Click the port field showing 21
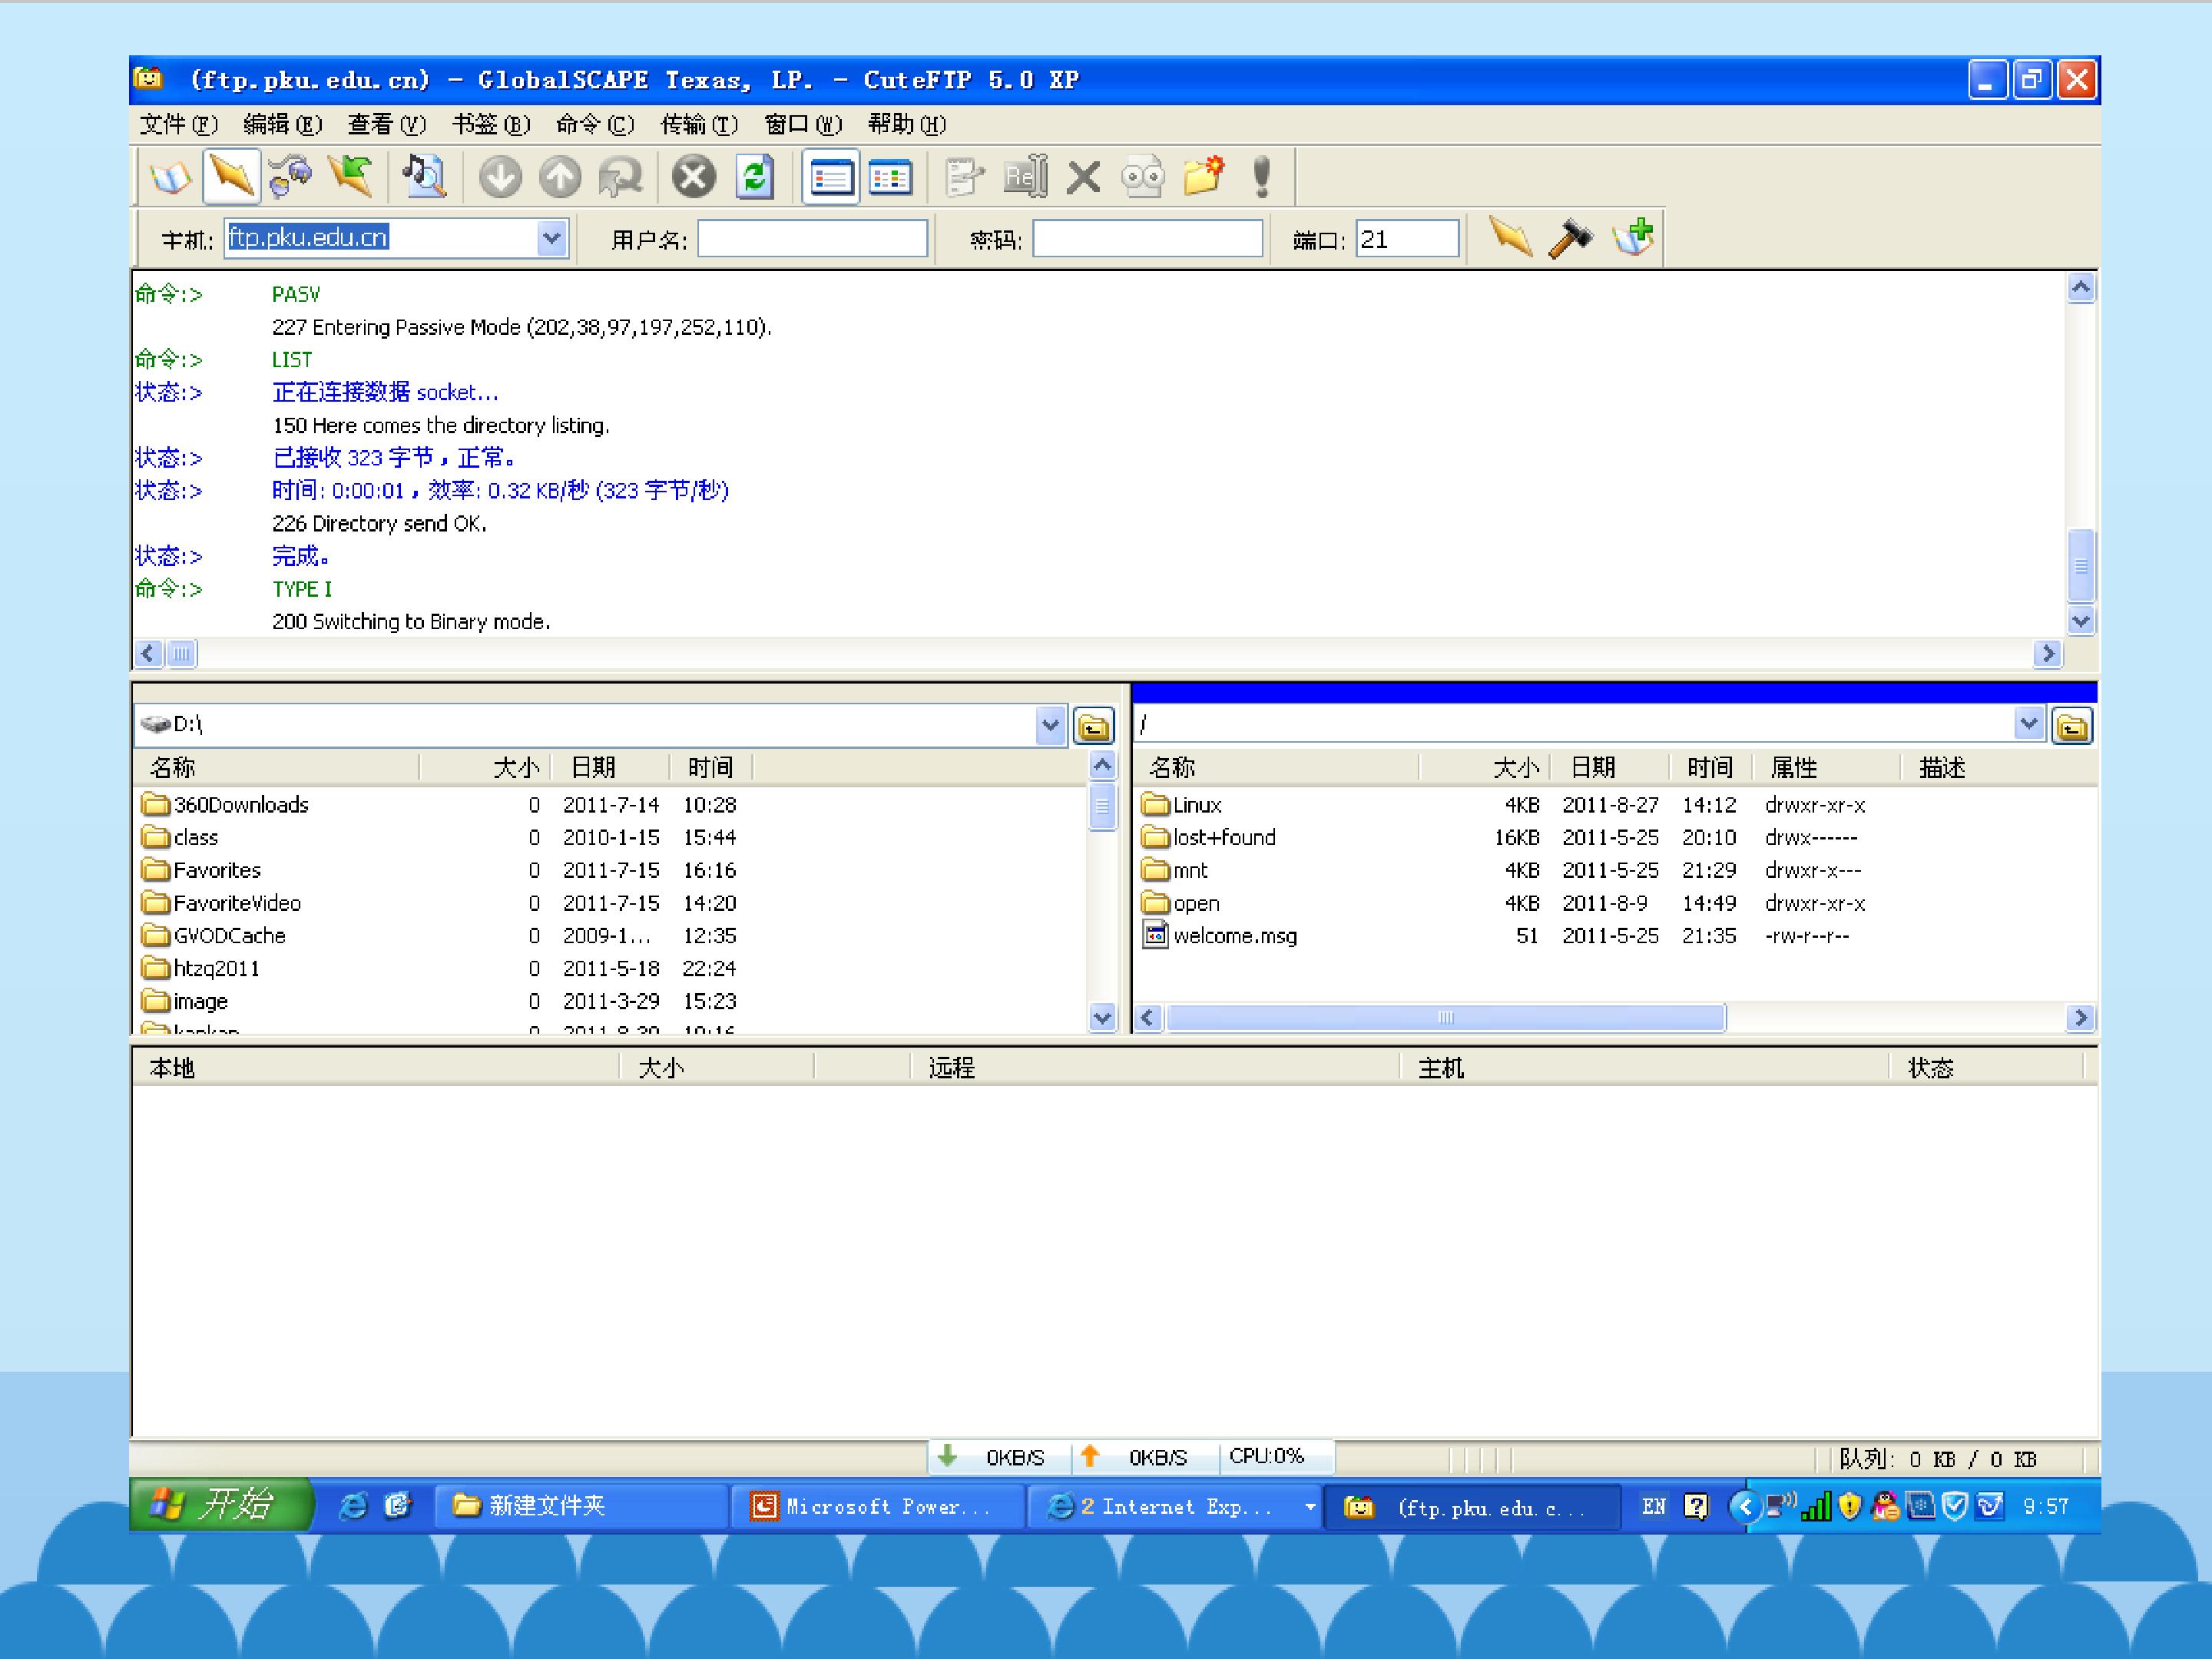 click(1406, 239)
